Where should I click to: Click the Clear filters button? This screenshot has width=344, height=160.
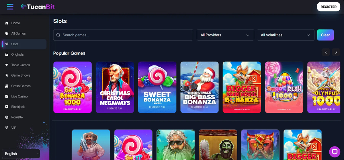click(325, 35)
